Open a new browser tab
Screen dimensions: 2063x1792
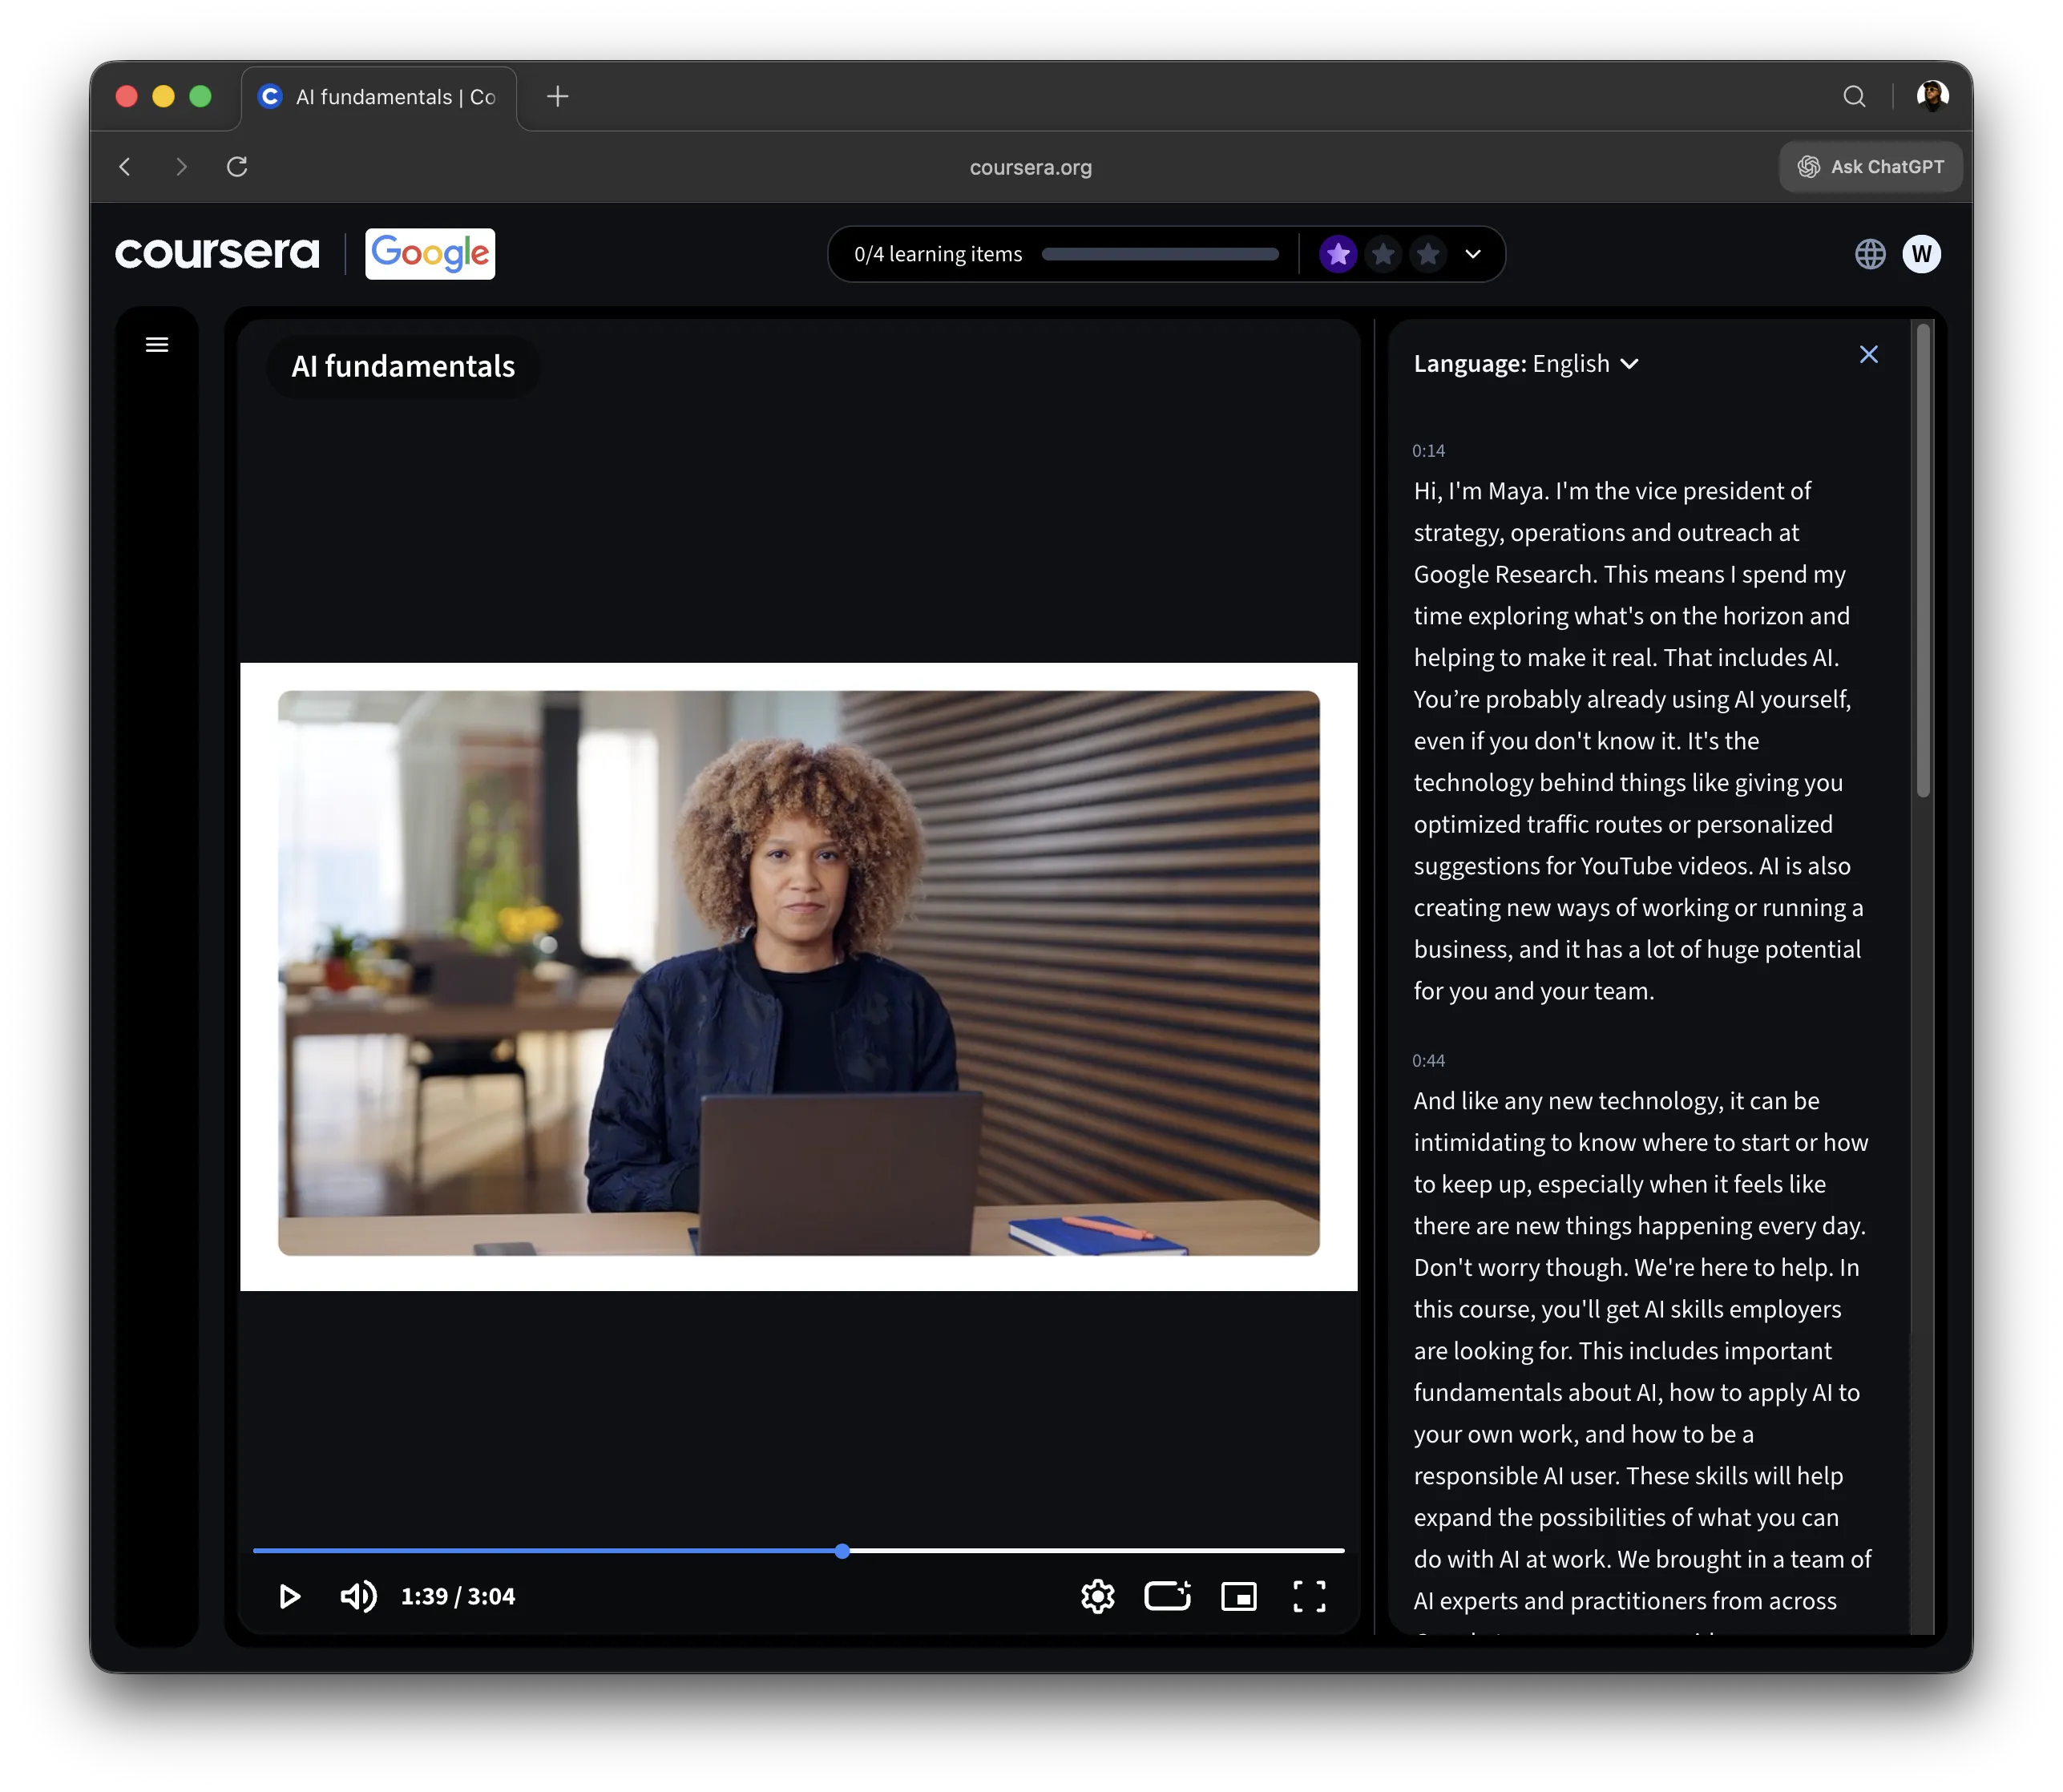[558, 96]
